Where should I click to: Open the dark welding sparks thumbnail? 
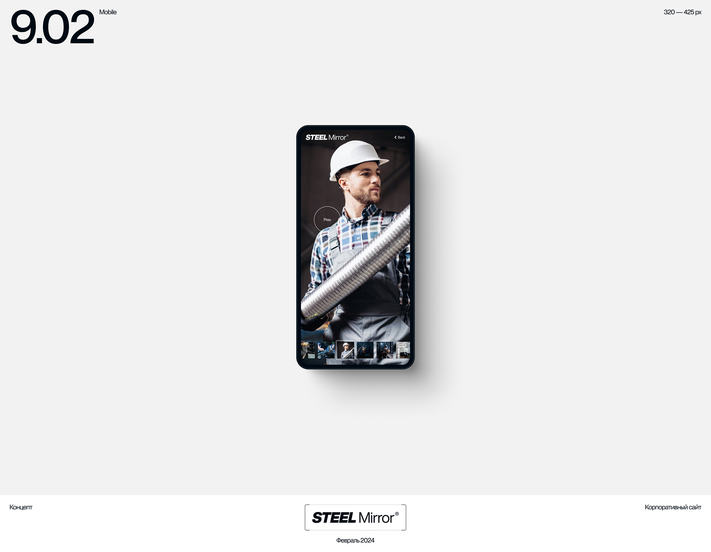tap(365, 350)
